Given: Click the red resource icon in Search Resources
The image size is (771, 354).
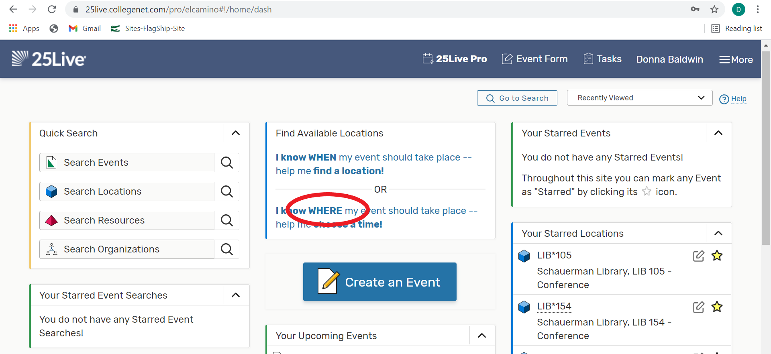Looking at the screenshot, I should click(51, 220).
